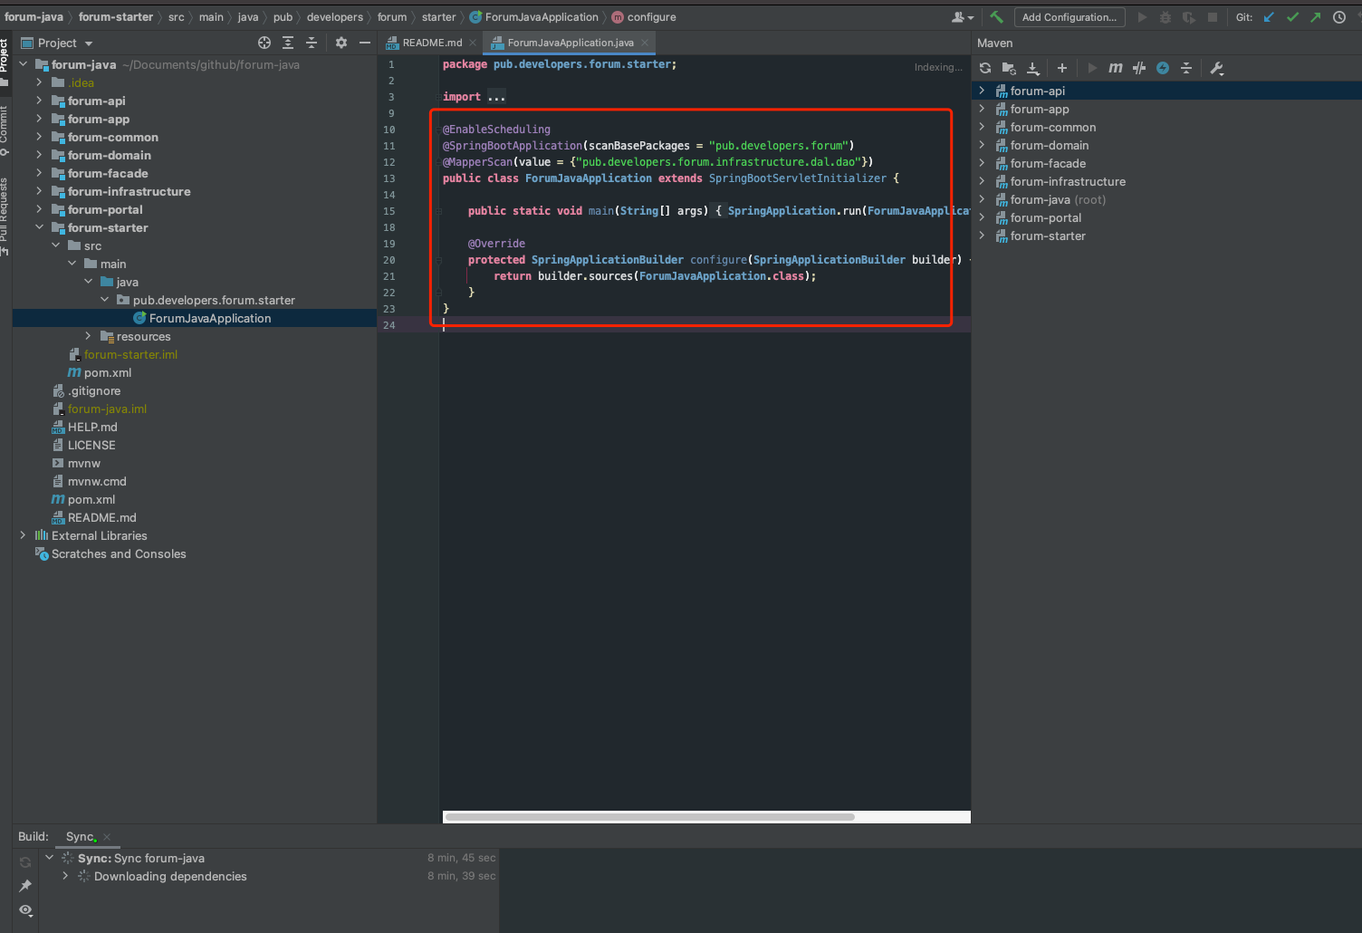Screen dimensions: 1362x933
Task: Collapse the forum-starter folder in Project tree
Action: (39, 227)
